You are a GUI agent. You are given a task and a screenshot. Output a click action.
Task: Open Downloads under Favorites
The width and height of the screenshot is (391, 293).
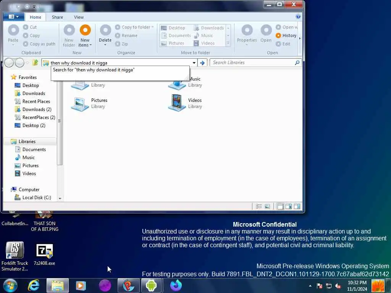pyautogui.click(x=30, y=93)
